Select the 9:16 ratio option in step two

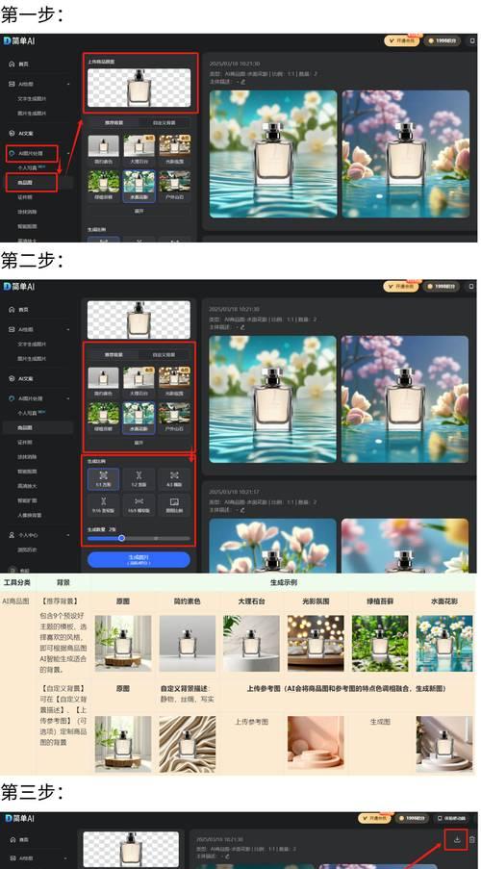[x=103, y=505]
